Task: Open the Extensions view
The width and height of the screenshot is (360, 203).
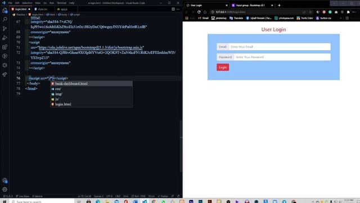Action: (x=4, y=47)
